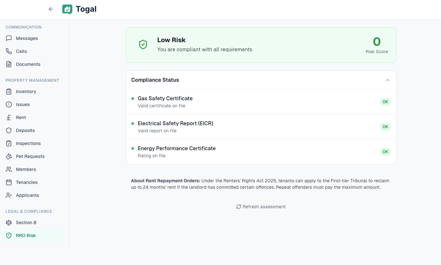
Task: Click the back arrow near the Togal header
Action: pos(51,9)
